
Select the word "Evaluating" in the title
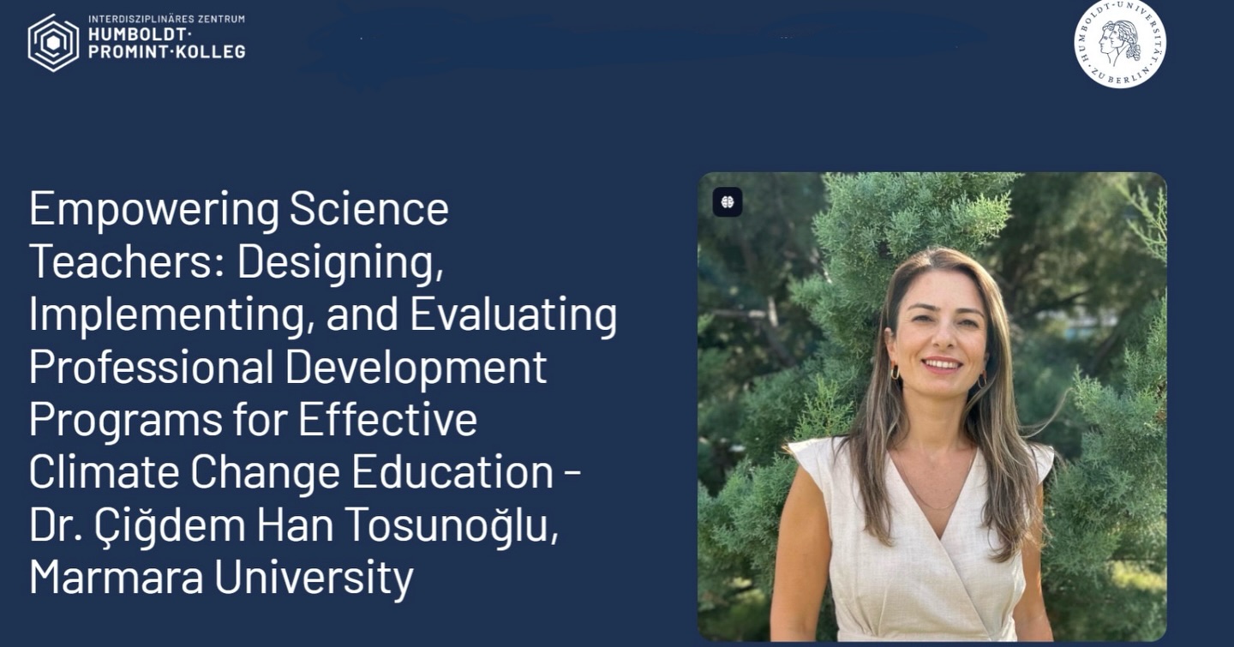click(513, 315)
